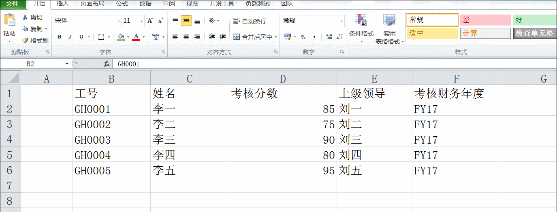Decrease font size with the smaller A icon
This screenshot has height=212, width=557.
pyautogui.click(x=160, y=21)
